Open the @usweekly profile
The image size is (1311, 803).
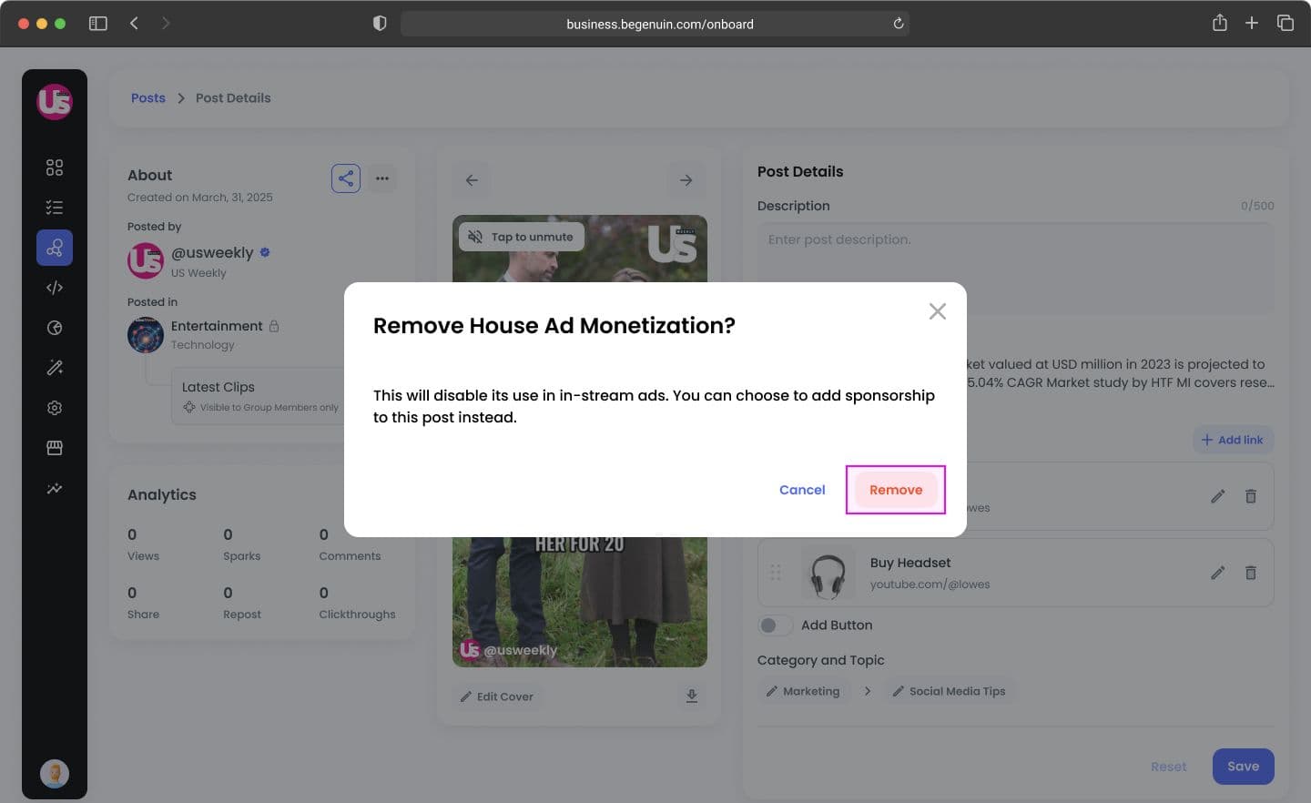[212, 253]
